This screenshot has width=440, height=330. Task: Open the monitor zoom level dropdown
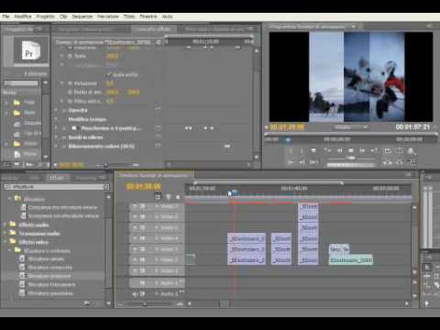coord(351,127)
